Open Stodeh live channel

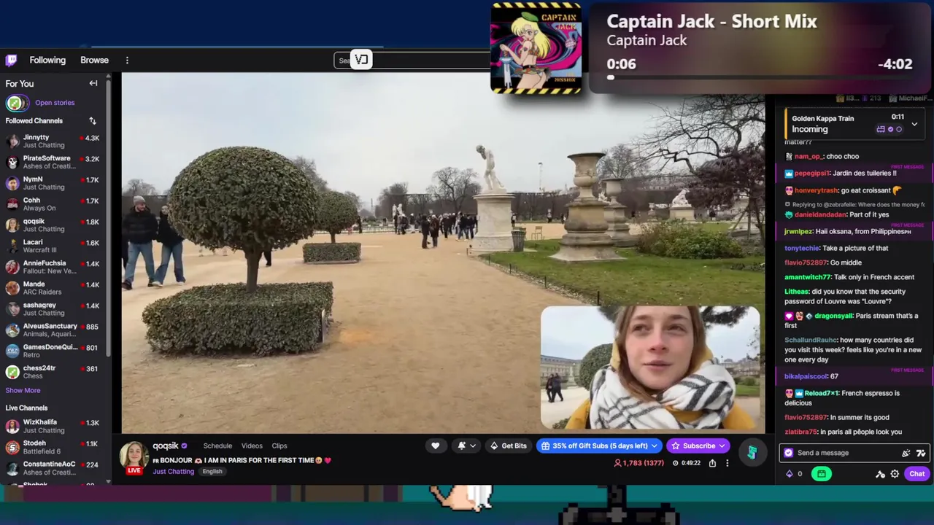click(x=53, y=447)
